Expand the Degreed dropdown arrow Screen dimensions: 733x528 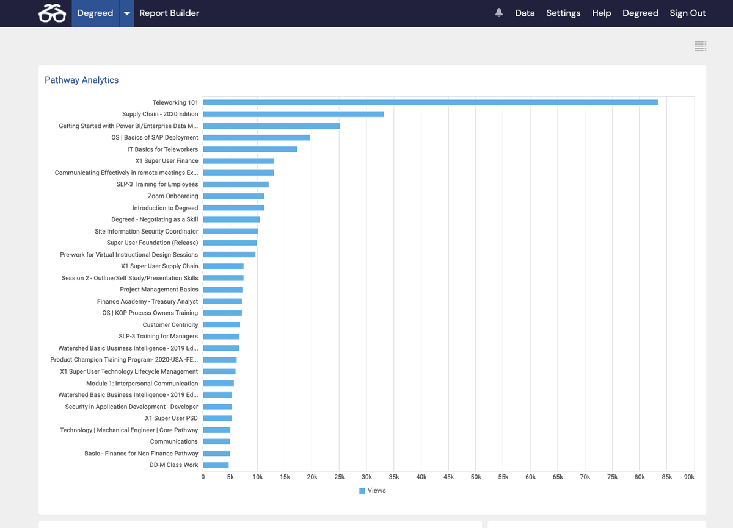(x=126, y=13)
